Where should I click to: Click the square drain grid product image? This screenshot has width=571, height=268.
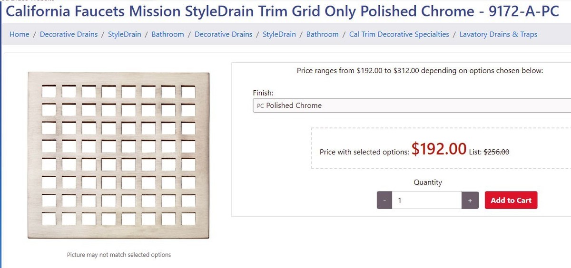(x=118, y=155)
